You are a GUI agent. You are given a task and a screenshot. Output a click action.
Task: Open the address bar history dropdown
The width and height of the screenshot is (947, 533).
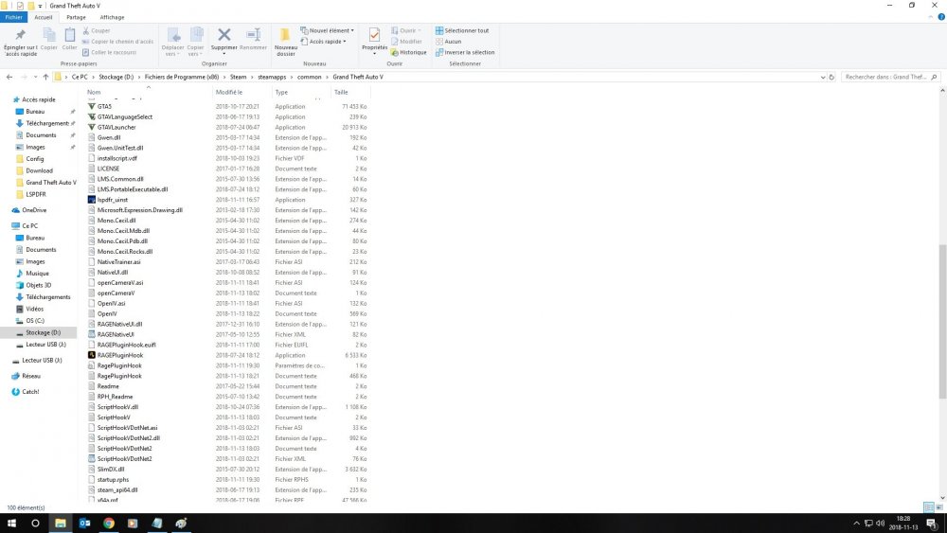823,78
